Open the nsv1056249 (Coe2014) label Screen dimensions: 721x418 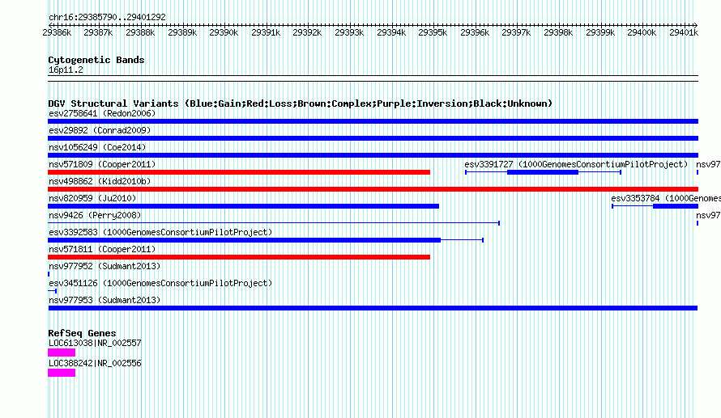coord(97,147)
